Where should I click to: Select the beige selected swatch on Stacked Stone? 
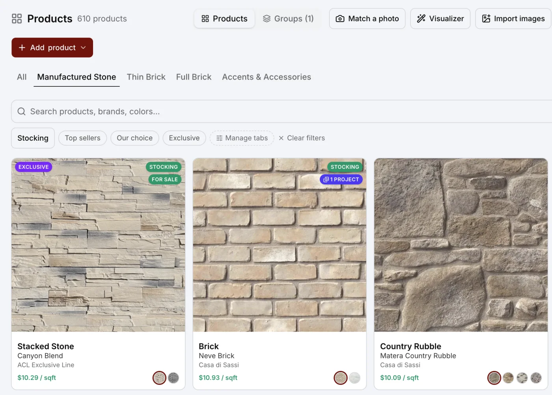159,378
